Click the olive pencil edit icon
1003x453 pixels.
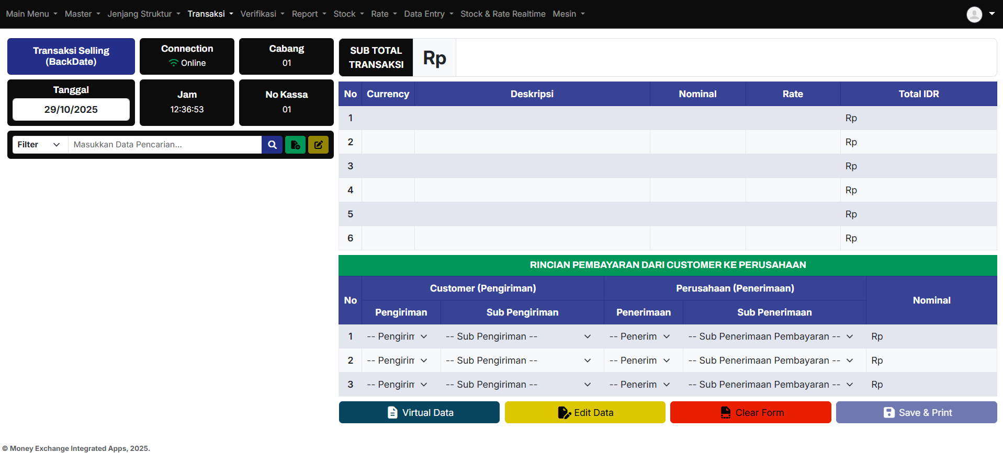pos(318,145)
